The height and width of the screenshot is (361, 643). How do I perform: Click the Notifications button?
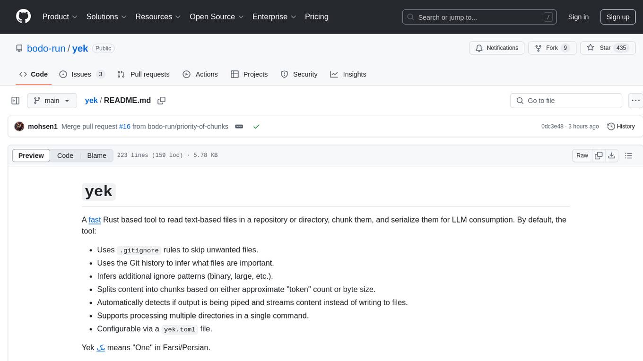pyautogui.click(x=496, y=48)
